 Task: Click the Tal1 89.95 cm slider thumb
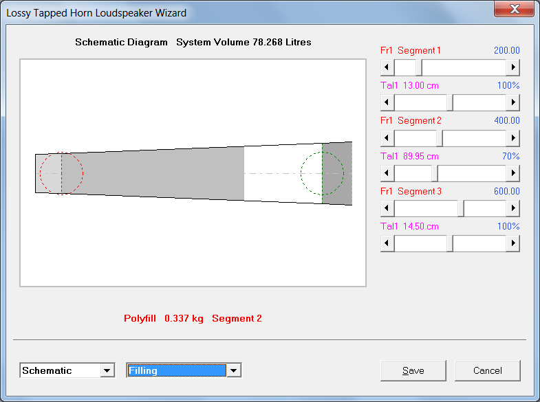pyautogui.click(x=435, y=173)
